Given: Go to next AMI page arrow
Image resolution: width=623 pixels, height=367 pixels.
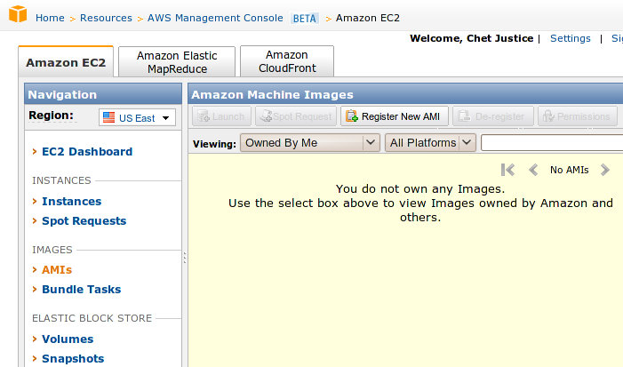Looking at the screenshot, I should pyautogui.click(x=605, y=170).
